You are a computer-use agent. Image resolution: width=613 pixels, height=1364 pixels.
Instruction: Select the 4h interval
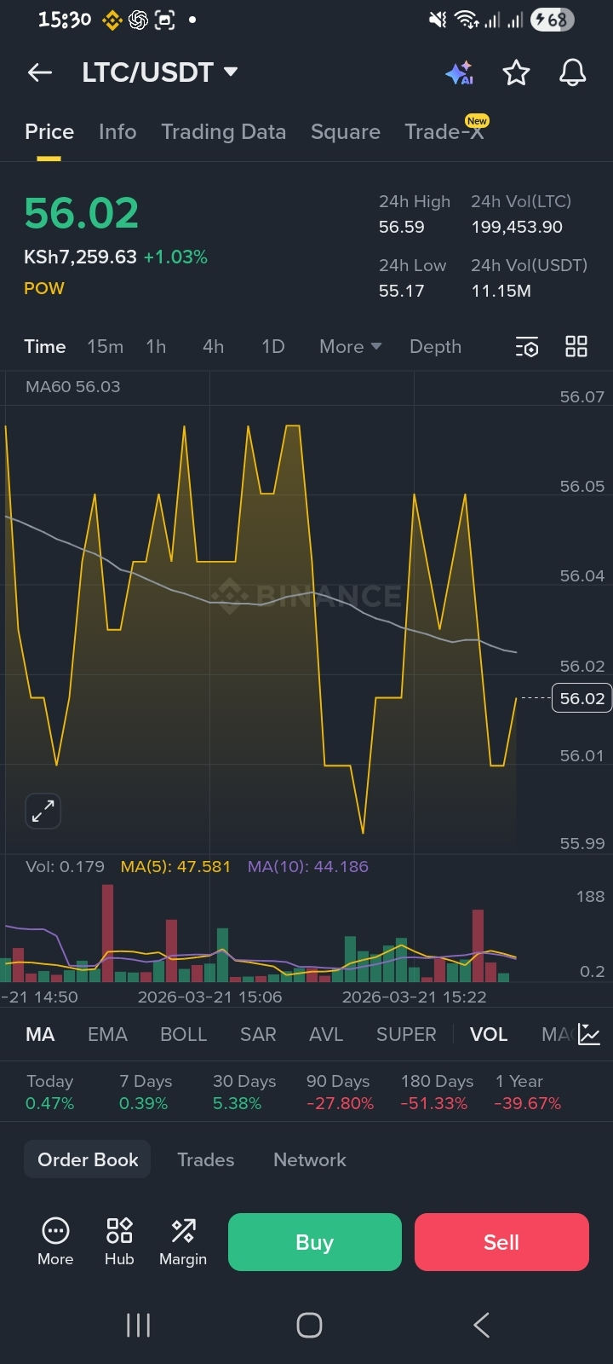(x=213, y=347)
